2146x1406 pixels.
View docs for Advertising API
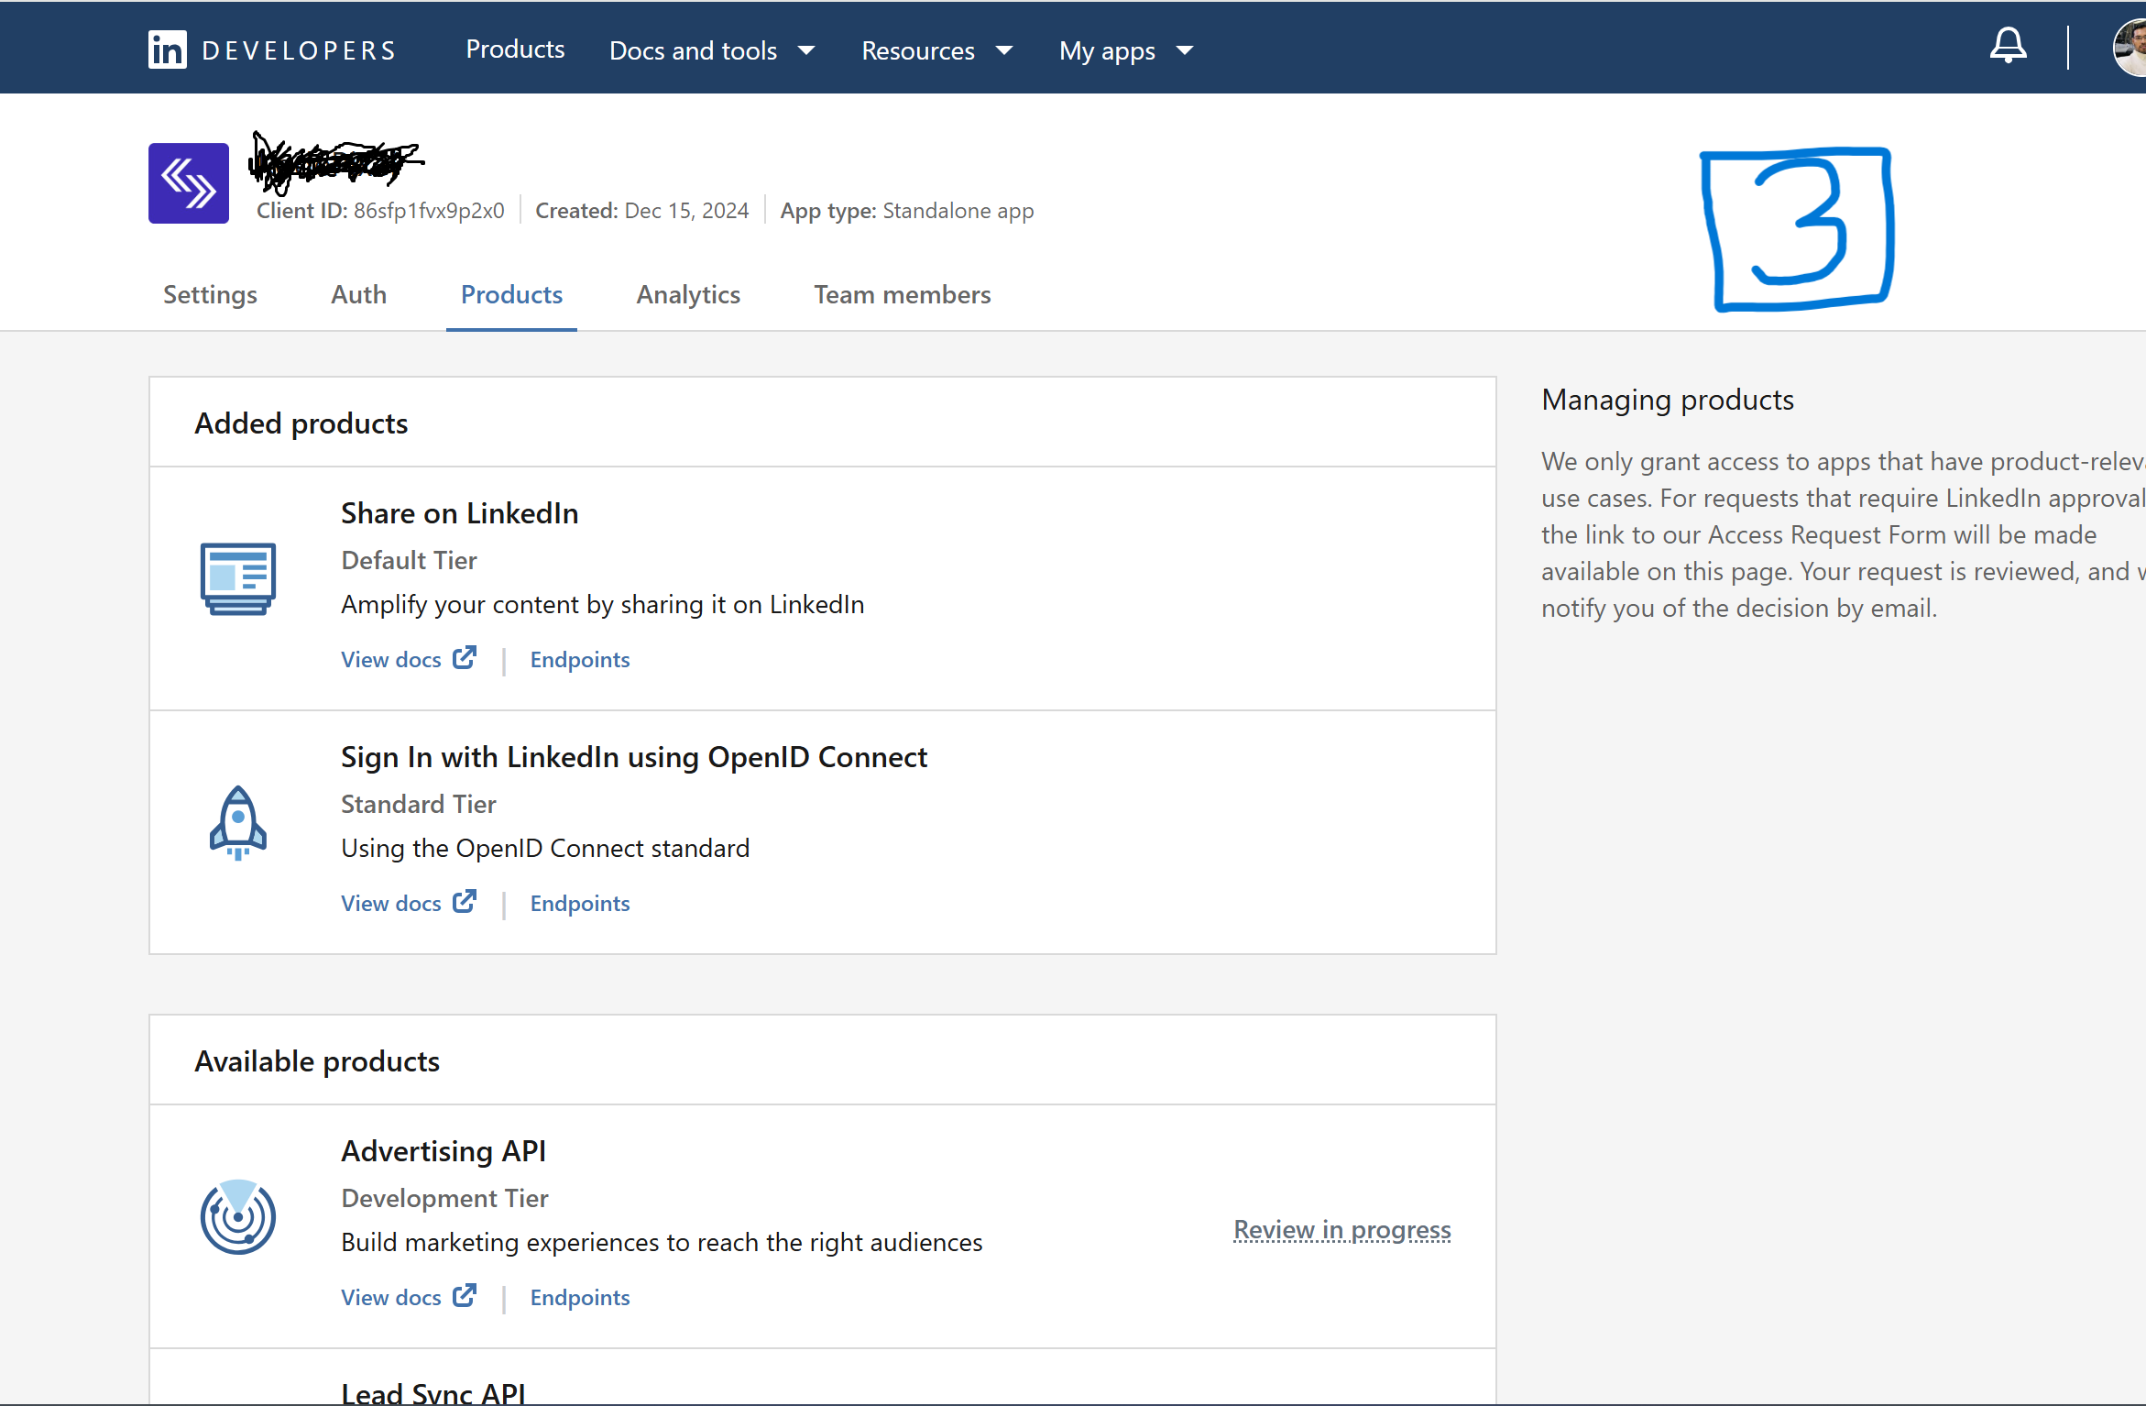click(x=391, y=1297)
